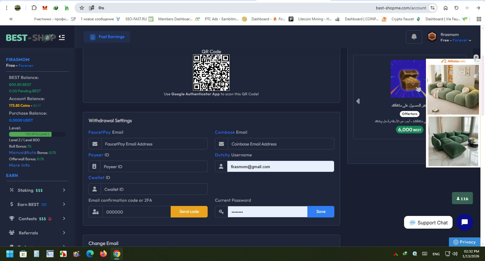Click the Earn BEST dollar icon
Image resolution: width=485 pixels, height=261 pixels.
click(x=12, y=204)
